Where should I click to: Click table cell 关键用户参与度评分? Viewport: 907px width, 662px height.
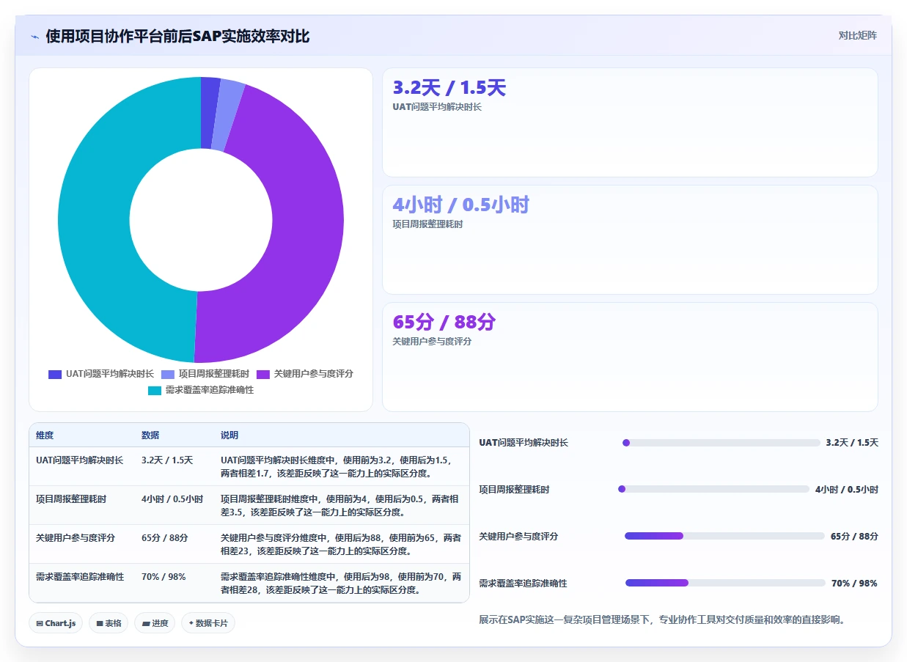click(x=76, y=538)
